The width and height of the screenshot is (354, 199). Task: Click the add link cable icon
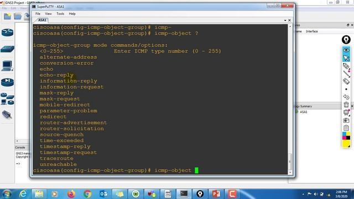(7, 114)
